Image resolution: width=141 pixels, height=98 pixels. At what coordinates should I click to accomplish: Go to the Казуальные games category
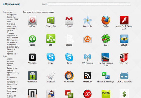pyautogui.click(x=12, y=68)
